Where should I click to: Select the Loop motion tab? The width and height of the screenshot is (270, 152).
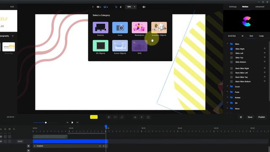pos(261,36)
